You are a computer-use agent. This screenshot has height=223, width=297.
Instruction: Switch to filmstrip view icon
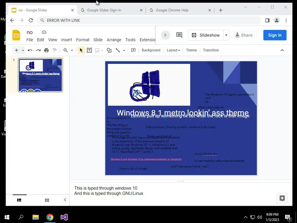coord(19,200)
